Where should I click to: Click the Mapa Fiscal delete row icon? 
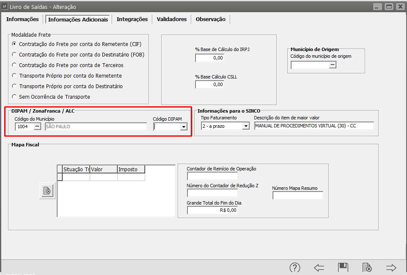point(47,191)
